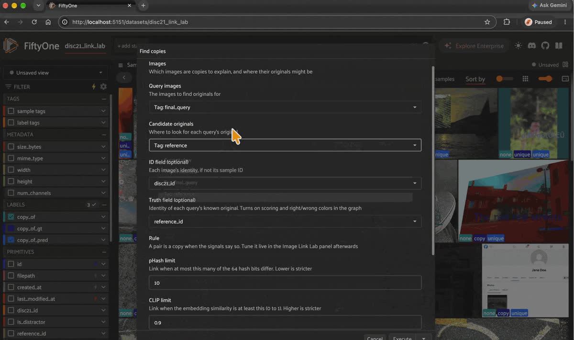
Task: Collapse the METADATA sidebar group
Action: (x=104, y=135)
